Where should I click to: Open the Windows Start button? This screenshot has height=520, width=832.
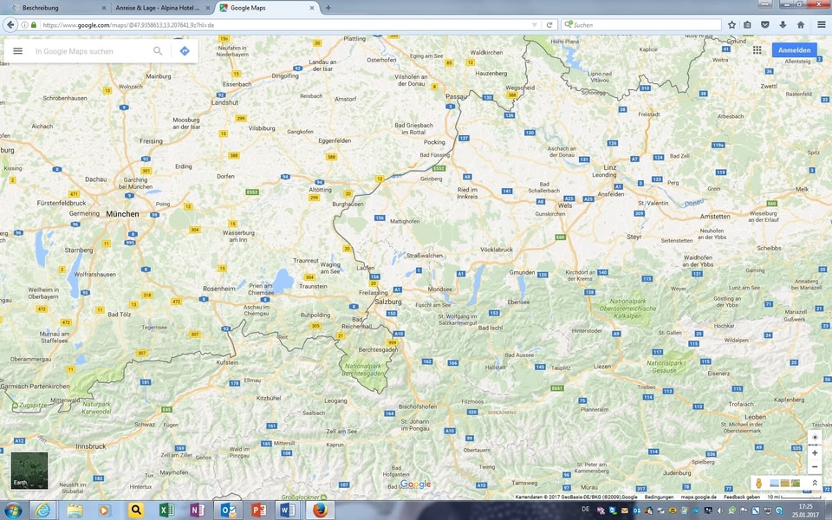pyautogui.click(x=12, y=510)
